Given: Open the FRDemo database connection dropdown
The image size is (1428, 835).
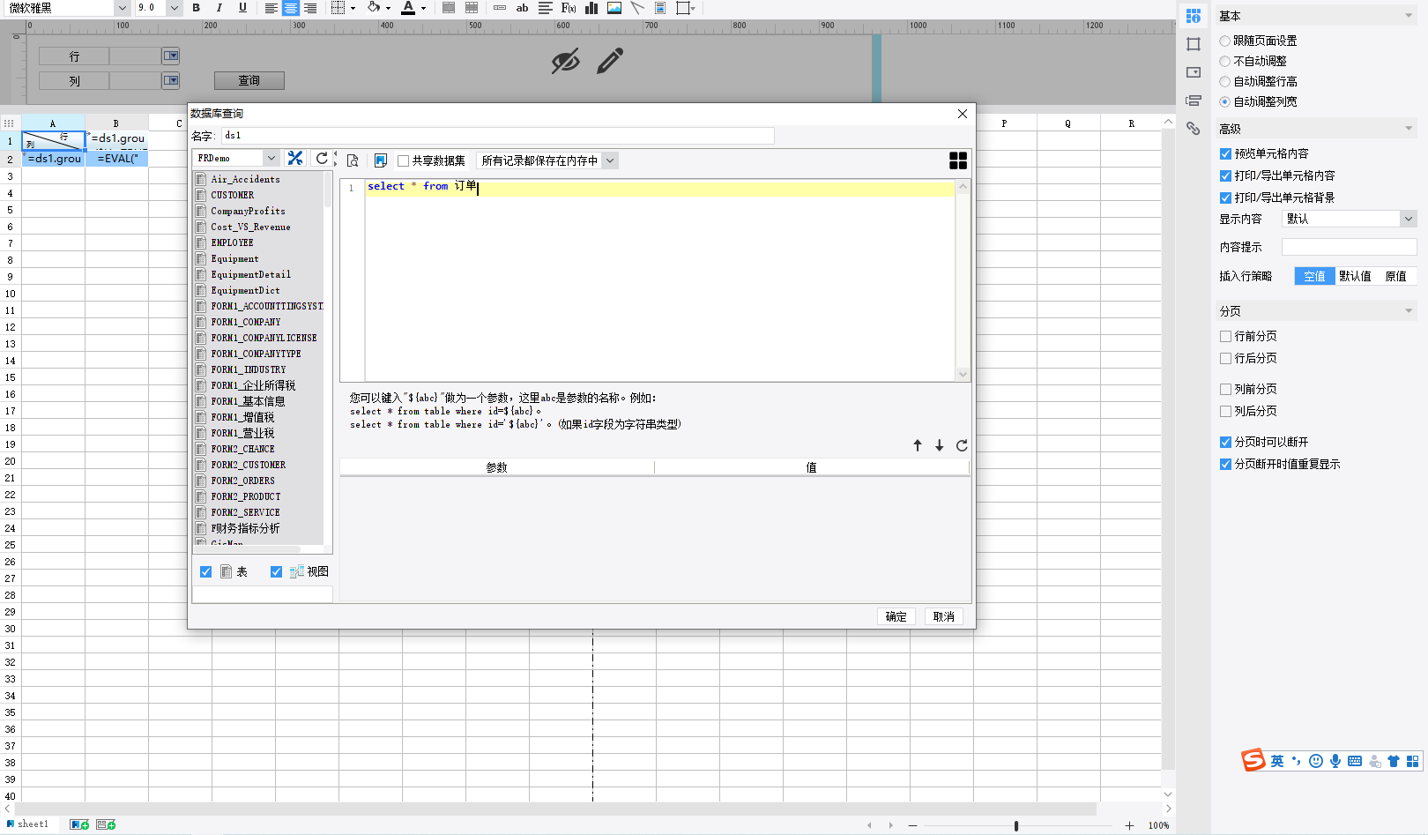Looking at the screenshot, I should click(x=271, y=159).
